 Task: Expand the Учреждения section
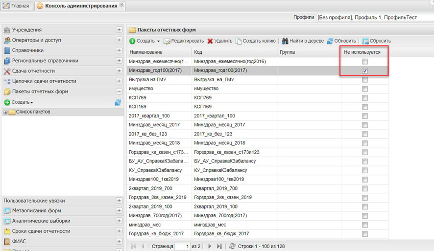119,30
